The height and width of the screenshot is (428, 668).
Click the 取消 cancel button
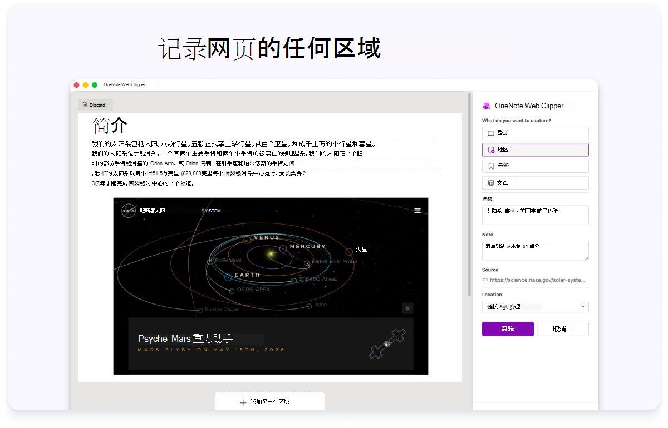click(x=563, y=329)
